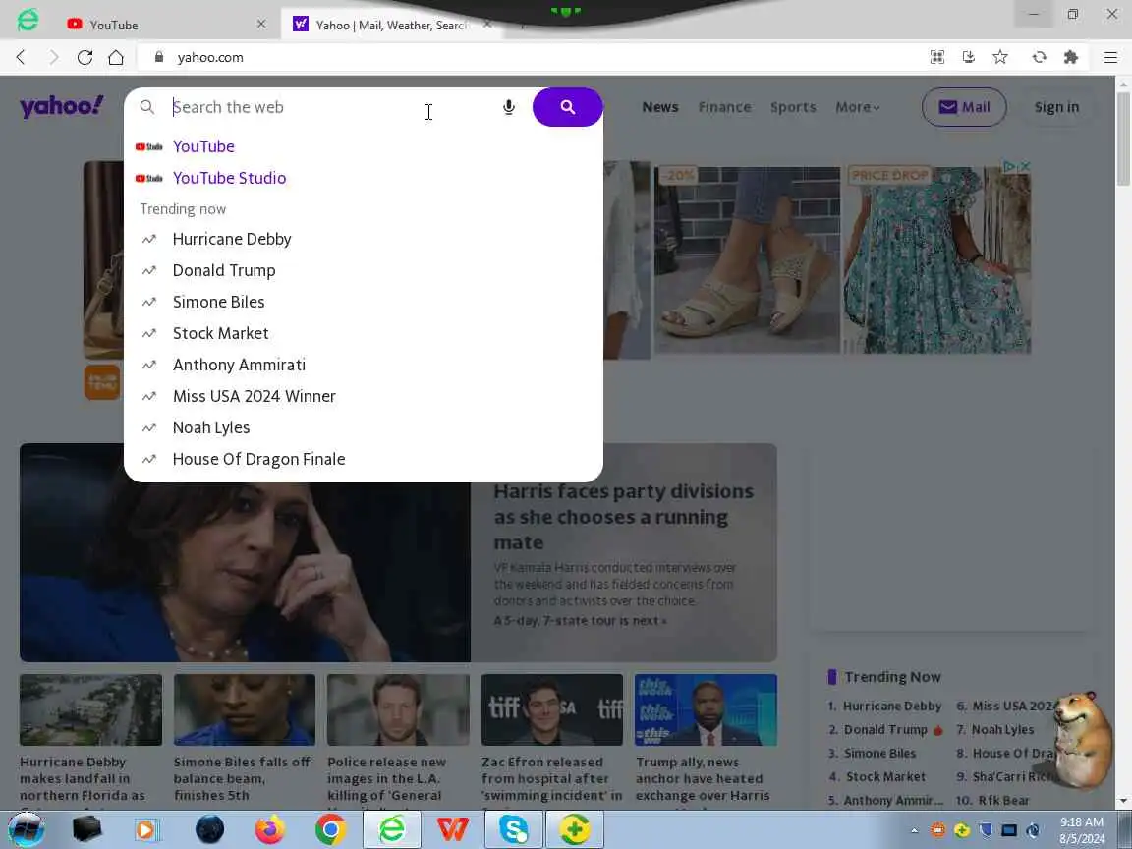Viewport: 1132px width, 849px height.
Task: Launch Firefox from the taskbar
Action: 270,829
